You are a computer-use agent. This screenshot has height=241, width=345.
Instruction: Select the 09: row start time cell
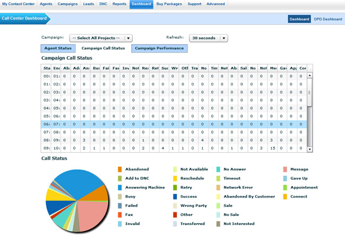[47, 148]
